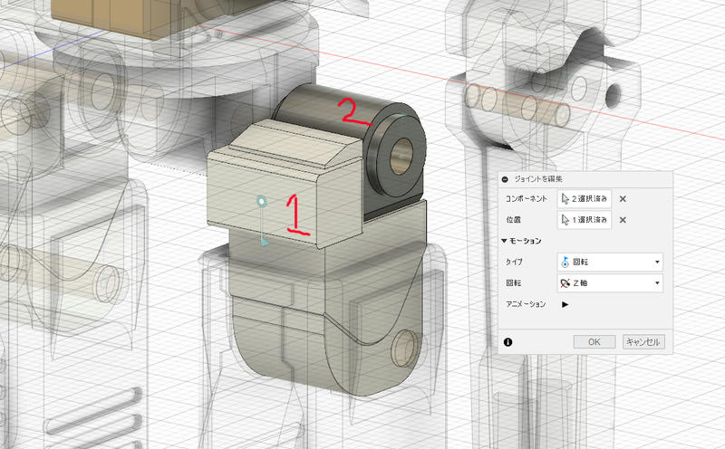Click the 位置 '1 選択済み' selection button

[585, 220]
